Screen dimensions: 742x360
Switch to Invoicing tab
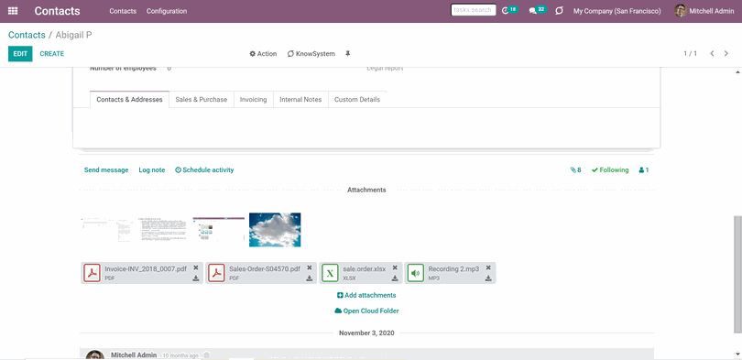click(253, 99)
